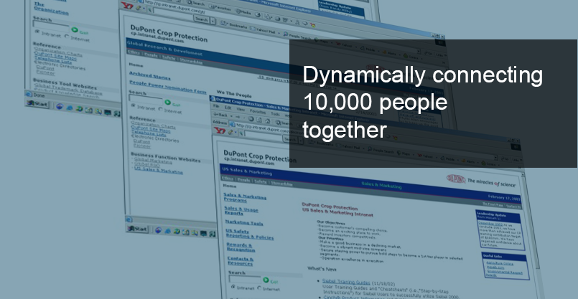Open Yahoo Search dropdown arrow in front window
Viewport: 578px width, 299px height.
(x=301, y=141)
